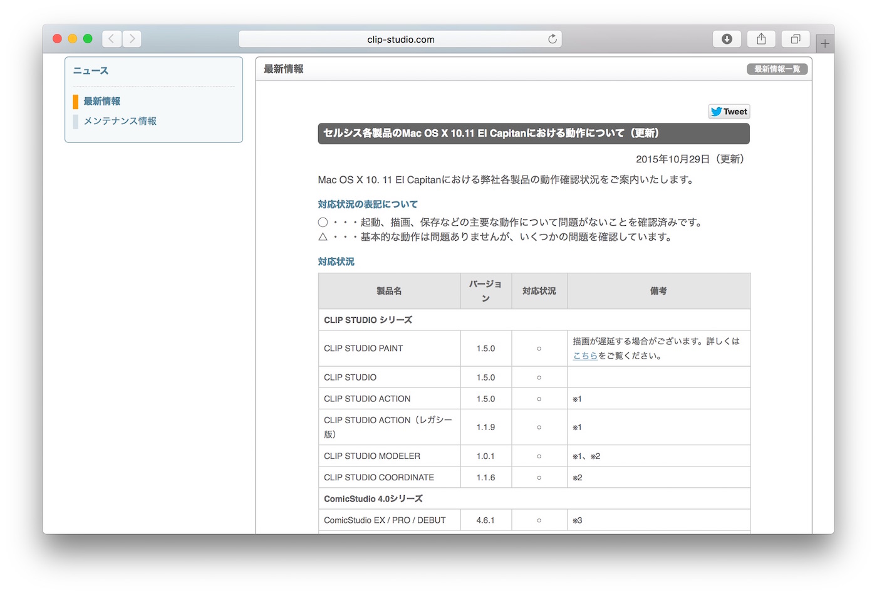The width and height of the screenshot is (877, 595).
Task: Click the intro sentence about Mac OS X 10.11
Action: coord(506,180)
